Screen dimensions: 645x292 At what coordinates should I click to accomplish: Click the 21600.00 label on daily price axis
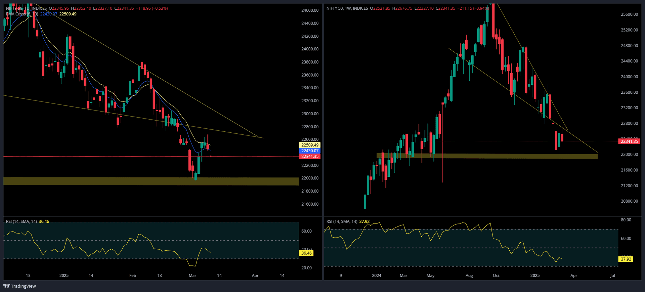[x=310, y=204]
